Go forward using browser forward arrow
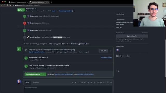The height and width of the screenshot is (93, 166). tap(5, 5)
